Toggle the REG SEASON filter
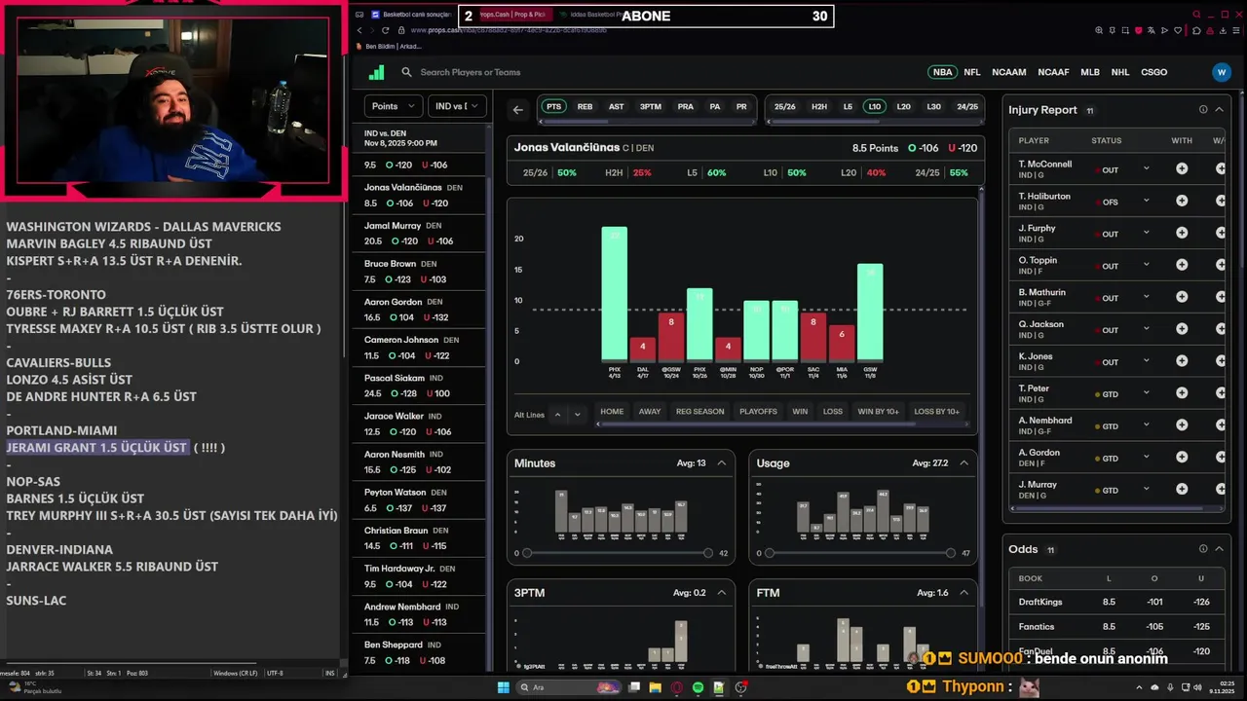This screenshot has height=701, width=1247. pyautogui.click(x=700, y=412)
